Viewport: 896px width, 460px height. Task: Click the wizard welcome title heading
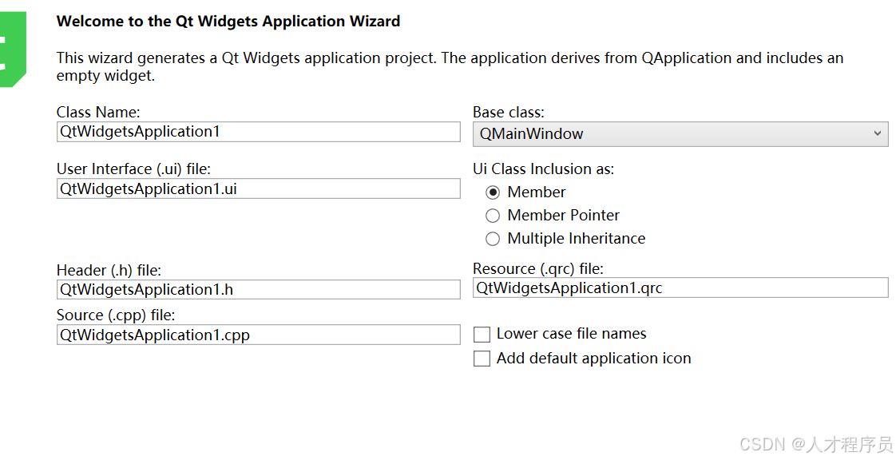(x=228, y=22)
